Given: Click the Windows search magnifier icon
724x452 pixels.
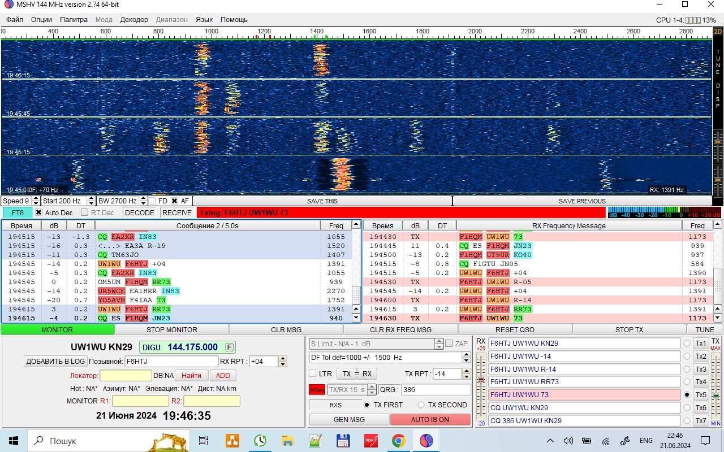Looking at the screenshot, I should [38, 441].
